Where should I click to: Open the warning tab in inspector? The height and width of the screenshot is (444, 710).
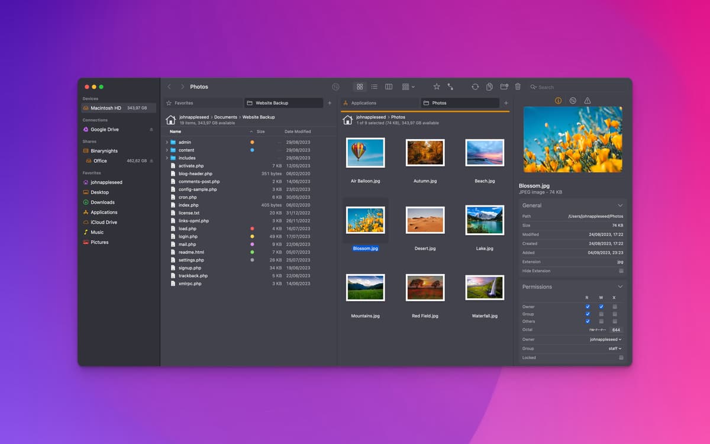[588, 101]
